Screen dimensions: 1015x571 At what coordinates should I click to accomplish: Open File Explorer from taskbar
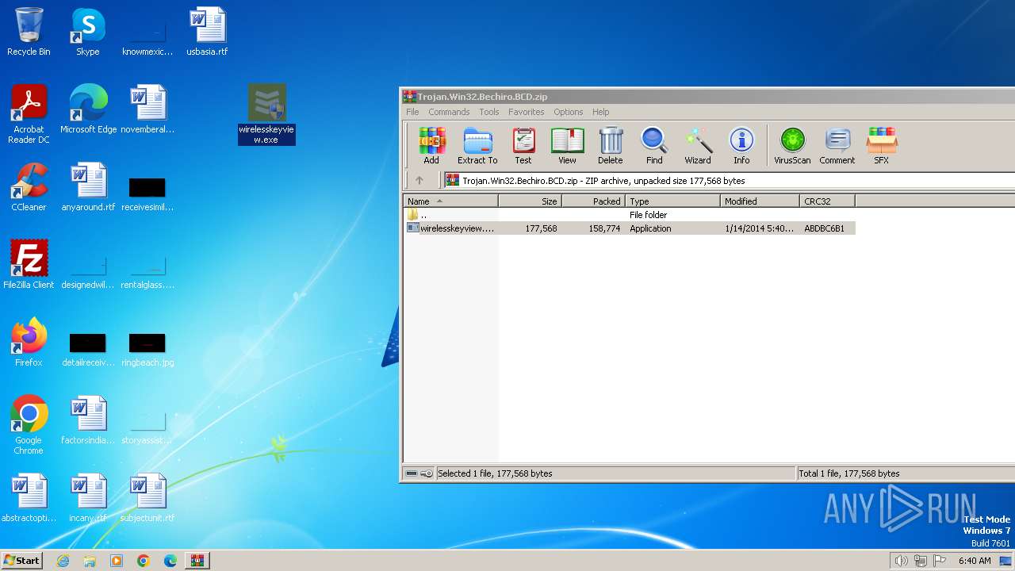(x=90, y=561)
